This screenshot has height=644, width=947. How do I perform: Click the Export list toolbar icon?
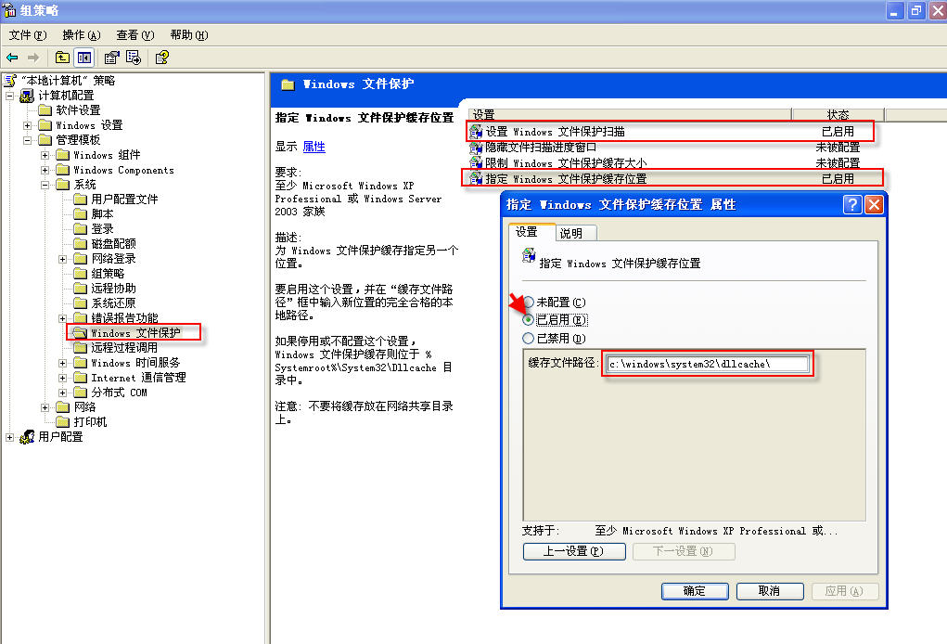pyautogui.click(x=133, y=58)
